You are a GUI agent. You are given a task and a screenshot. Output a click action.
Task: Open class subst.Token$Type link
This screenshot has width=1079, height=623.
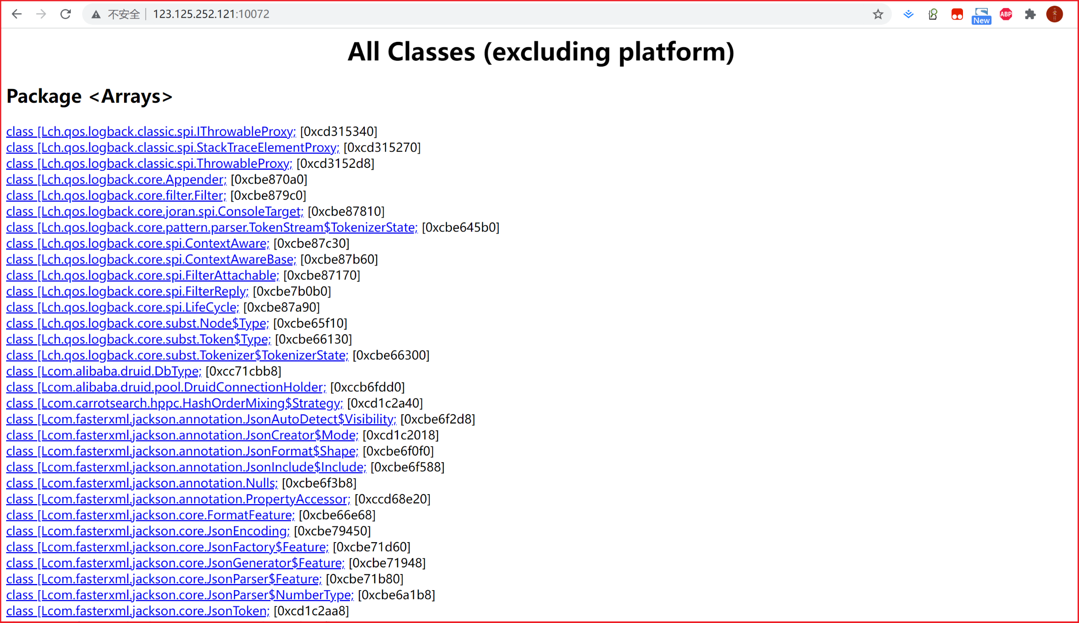pyautogui.click(x=138, y=339)
